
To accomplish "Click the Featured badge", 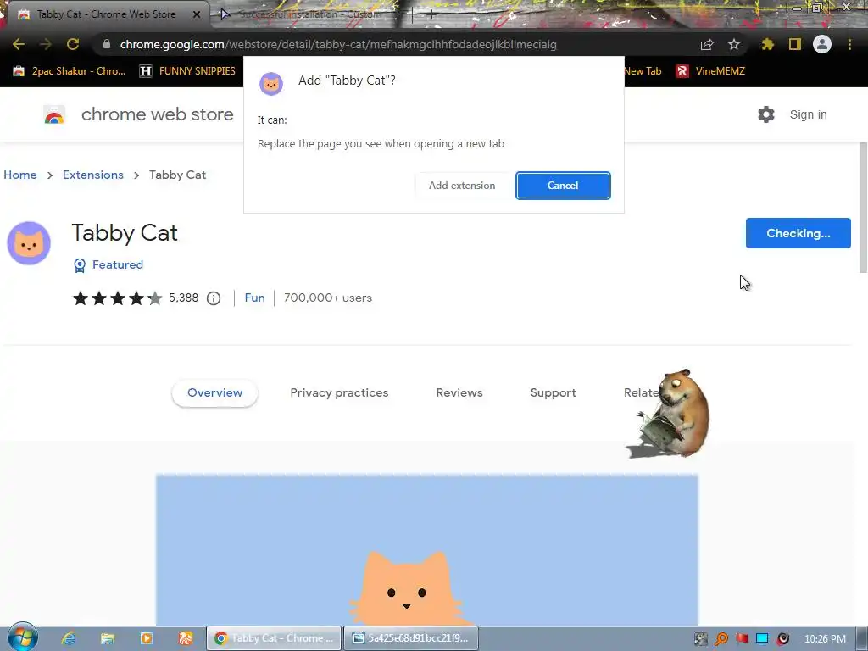I will pos(108,265).
